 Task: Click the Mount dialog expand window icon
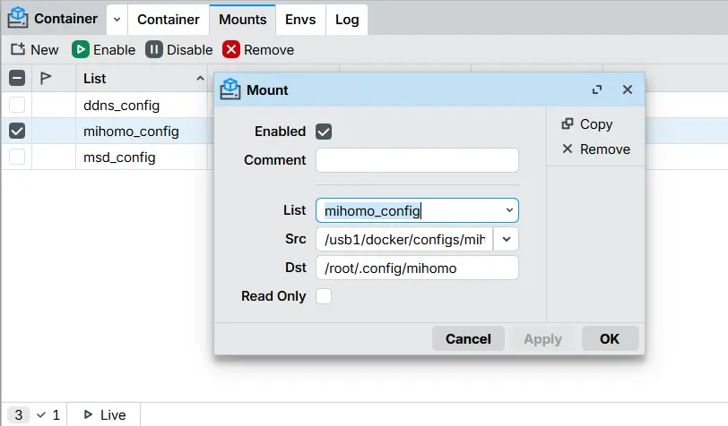pos(597,90)
